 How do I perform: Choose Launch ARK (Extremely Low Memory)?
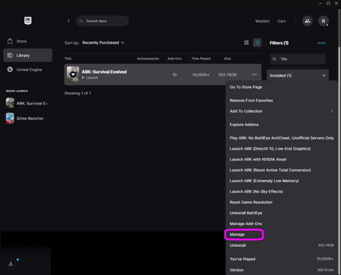click(282, 181)
